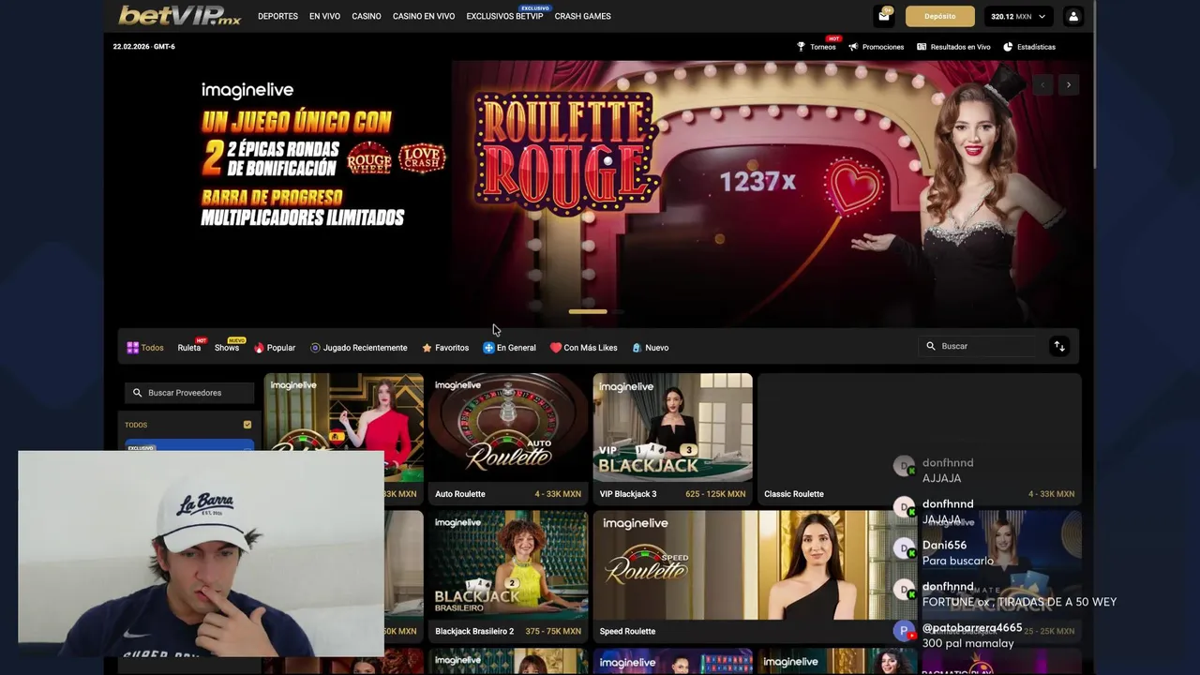Click the Auto Roulette title text
Screen dimensions: 1200x675
(460, 494)
